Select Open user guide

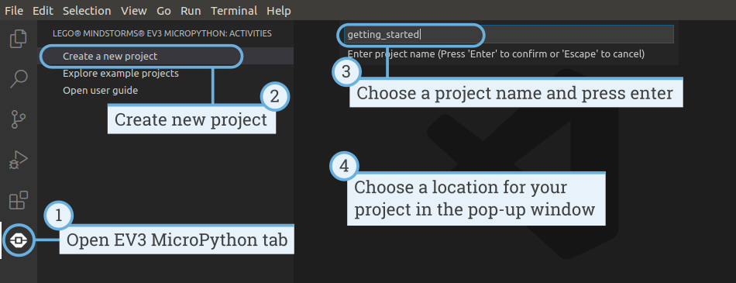166,90
